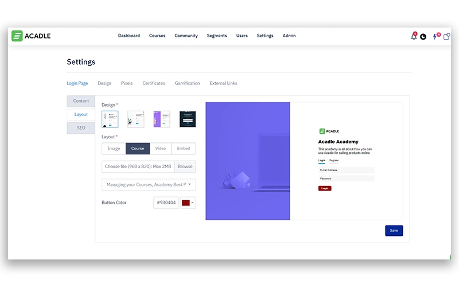This screenshot has height=287, width=459.
Task: Set layout type to Course
Action: click(138, 149)
